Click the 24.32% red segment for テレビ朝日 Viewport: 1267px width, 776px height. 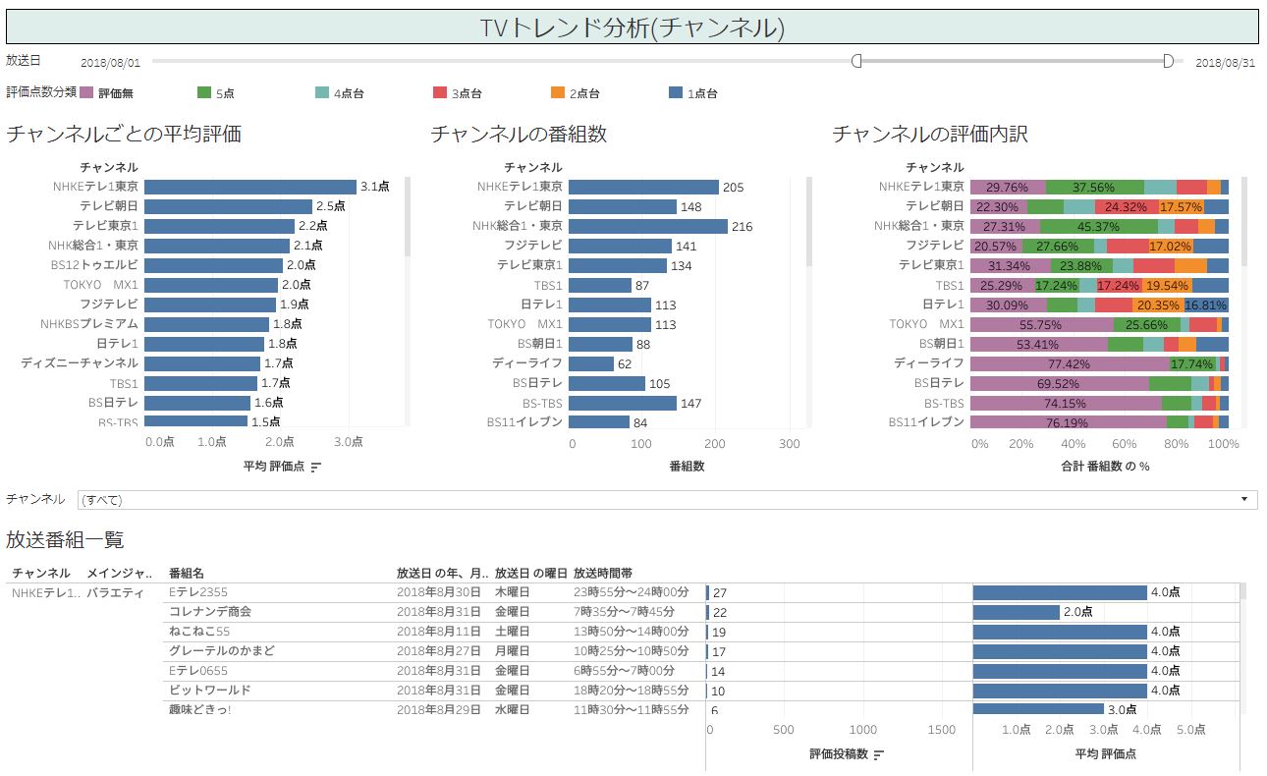click(1127, 206)
